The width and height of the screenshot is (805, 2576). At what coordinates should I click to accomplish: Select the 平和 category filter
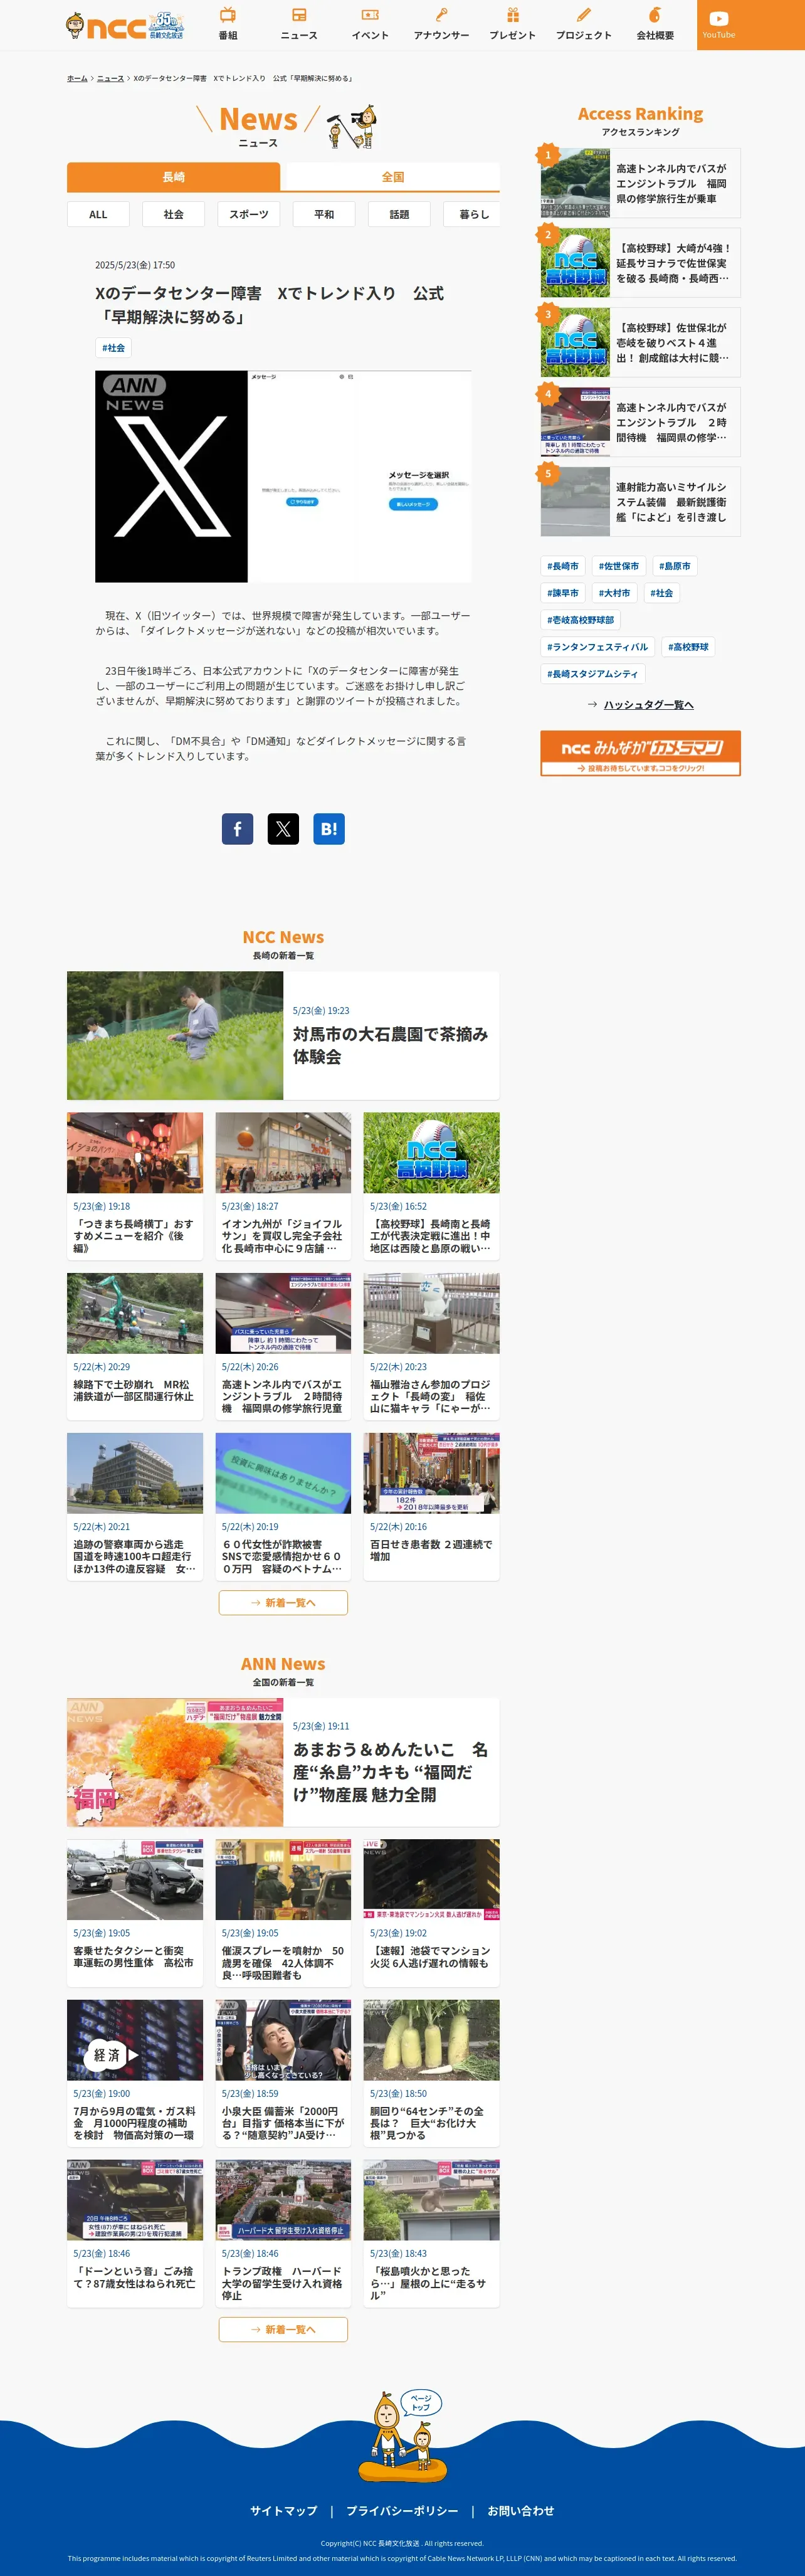(x=324, y=214)
